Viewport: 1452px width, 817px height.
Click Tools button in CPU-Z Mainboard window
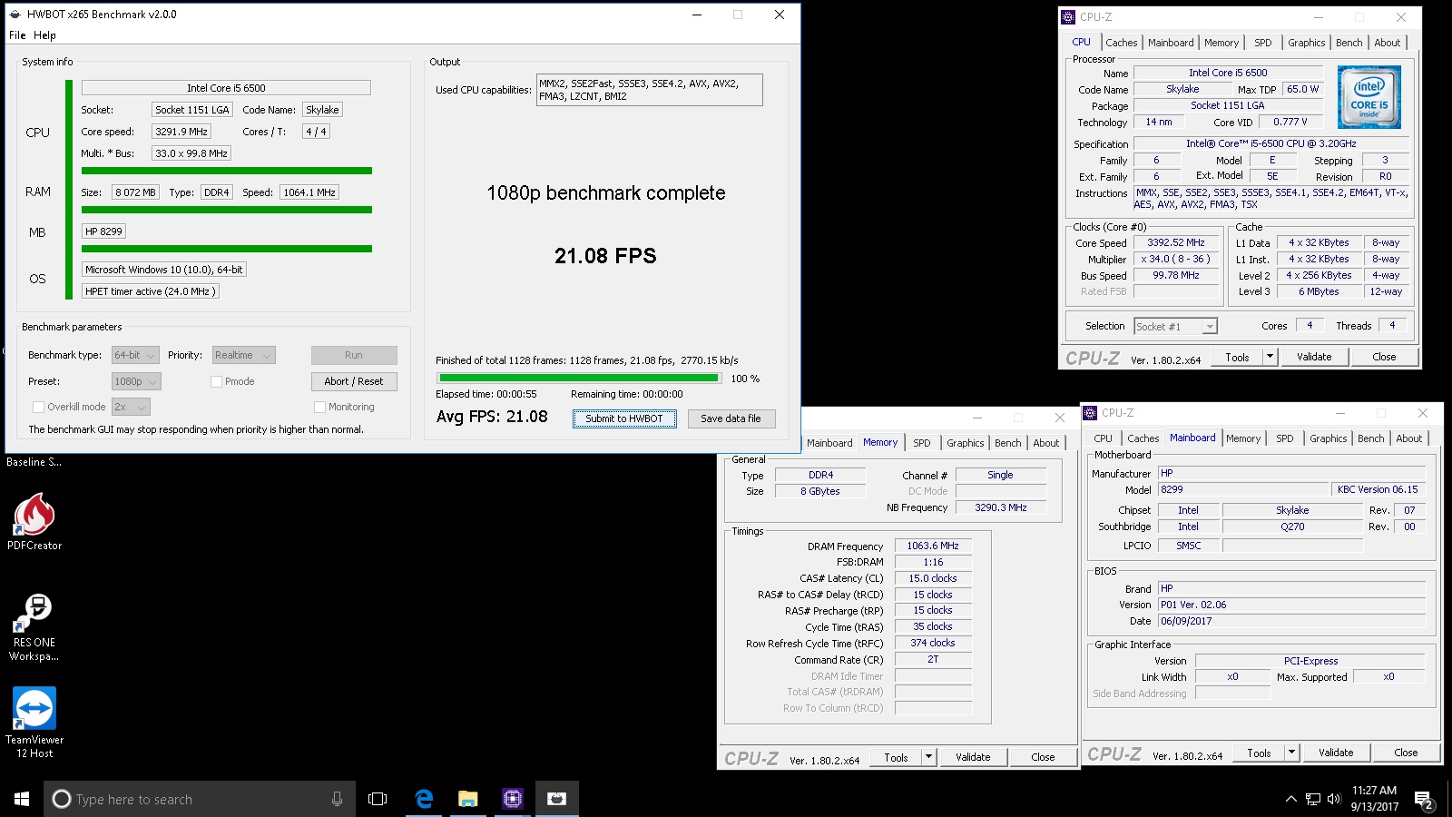click(x=1259, y=753)
